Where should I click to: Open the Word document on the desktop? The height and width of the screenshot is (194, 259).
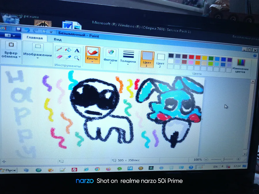tap(71, 26)
